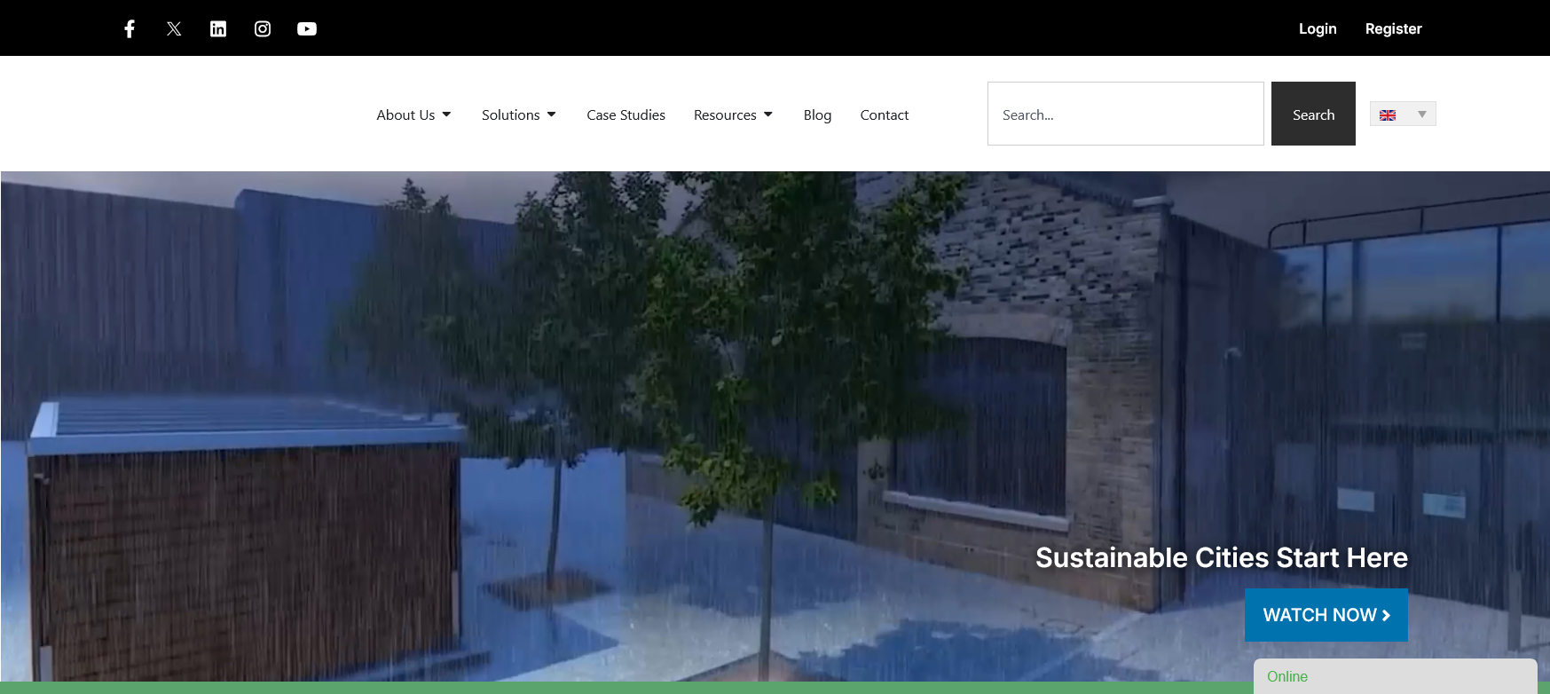Click the Search button

[x=1313, y=114]
